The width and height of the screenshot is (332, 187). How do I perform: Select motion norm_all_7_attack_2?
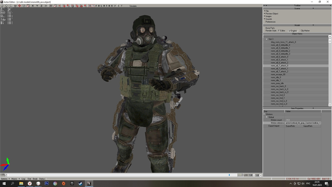279,71
